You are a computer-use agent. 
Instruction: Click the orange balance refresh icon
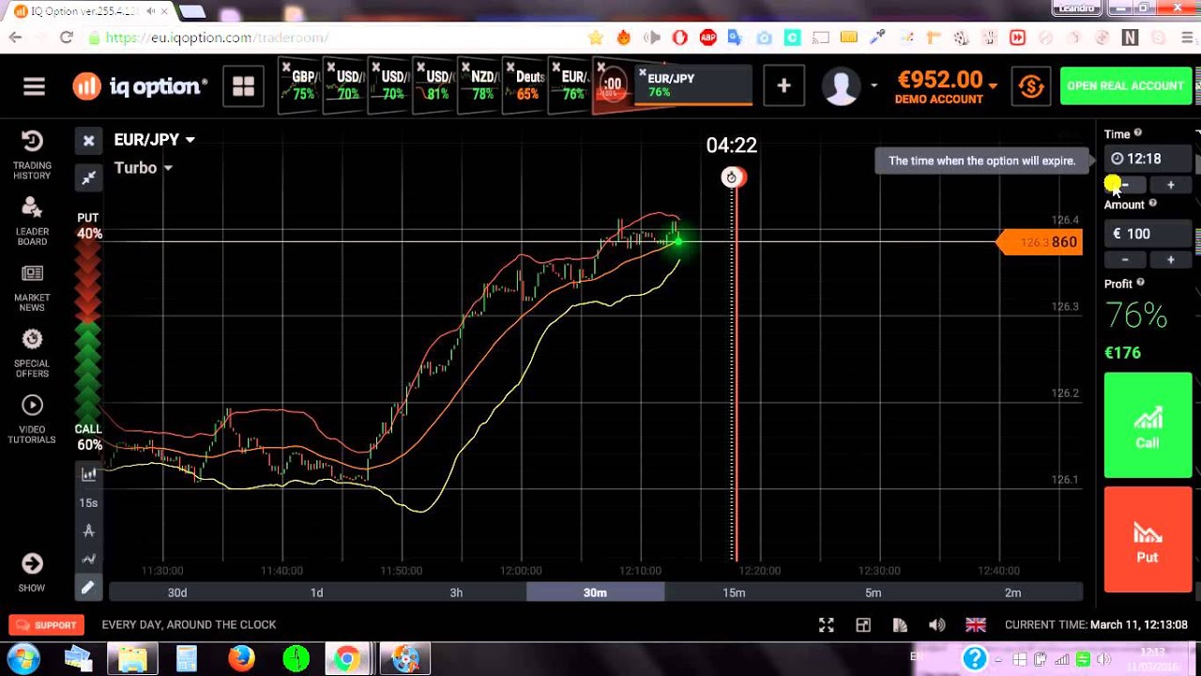click(1031, 86)
